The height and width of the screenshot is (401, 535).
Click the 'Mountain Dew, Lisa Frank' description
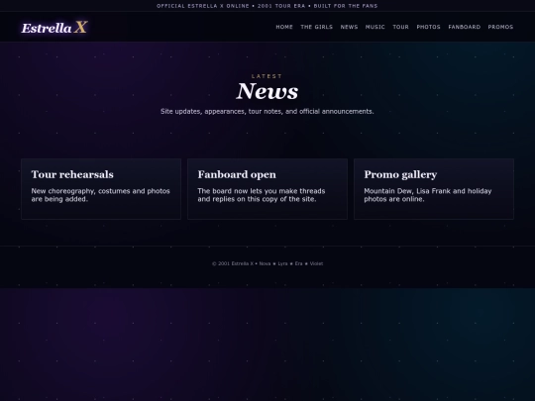(428, 195)
